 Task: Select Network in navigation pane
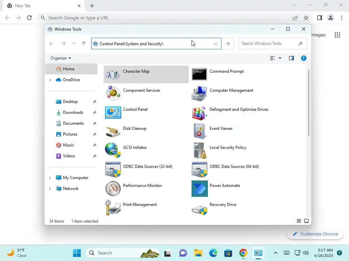[71, 189]
